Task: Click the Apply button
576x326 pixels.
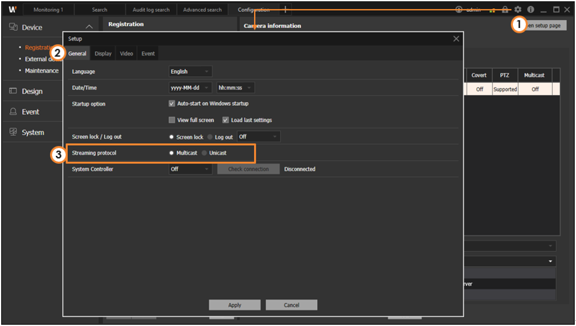Action: point(234,305)
